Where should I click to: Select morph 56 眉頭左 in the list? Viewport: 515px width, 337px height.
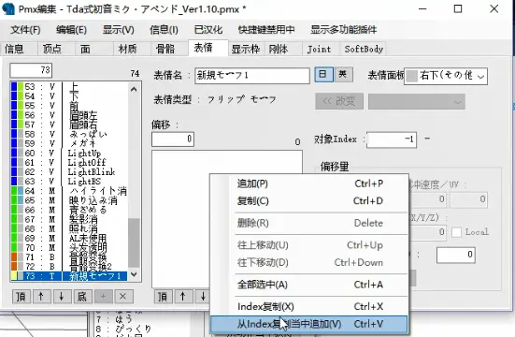[69, 115]
